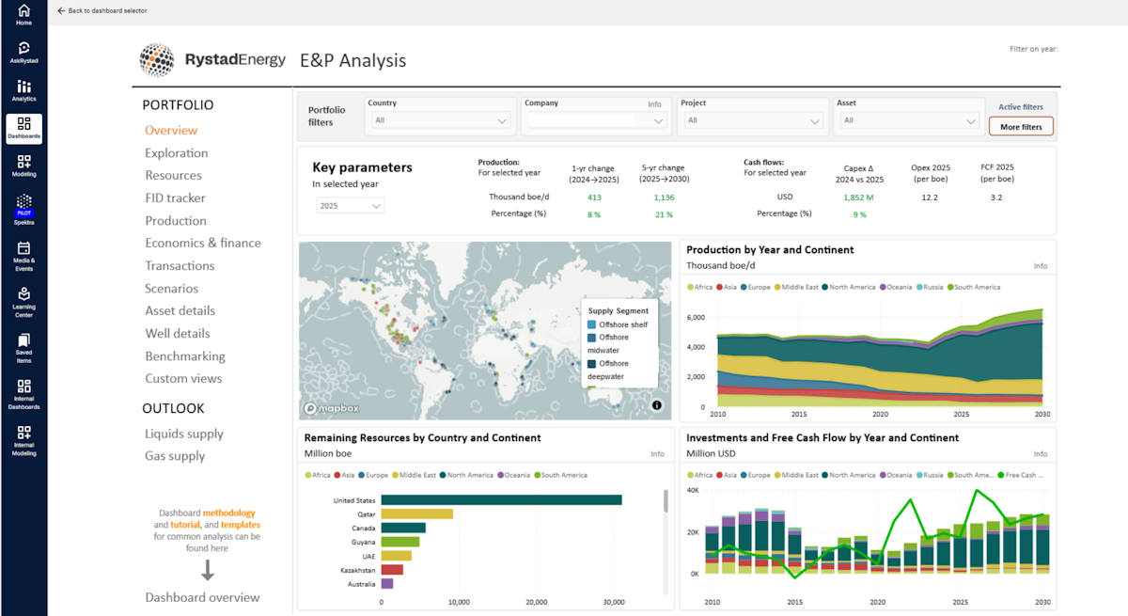Go back to dashboard selector
Viewport: 1128px width, 616px height.
coord(102,10)
